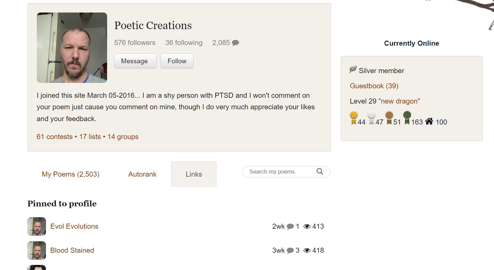This screenshot has height=270, width=494.
Task: Click the house icon beside 100
Action: (429, 121)
